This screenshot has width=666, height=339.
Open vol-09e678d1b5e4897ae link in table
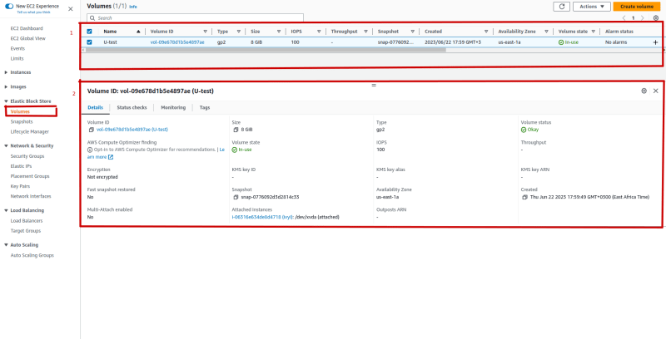pos(177,42)
